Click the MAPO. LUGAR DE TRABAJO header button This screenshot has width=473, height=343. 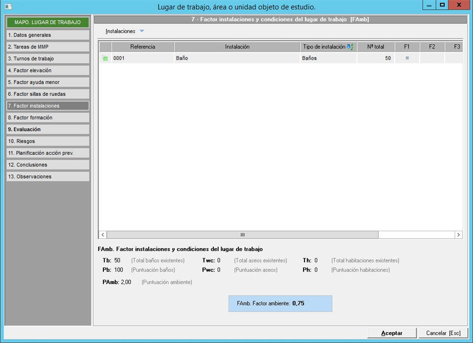click(x=48, y=23)
